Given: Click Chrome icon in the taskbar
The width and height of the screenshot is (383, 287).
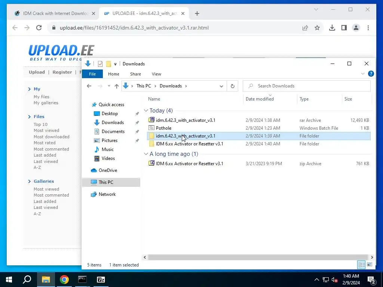Looking at the screenshot, I should pos(64,280).
